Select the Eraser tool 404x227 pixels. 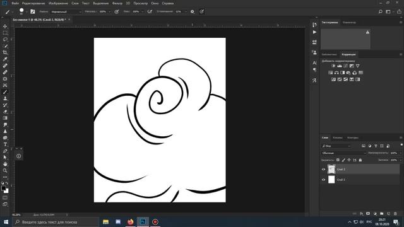click(x=5, y=112)
